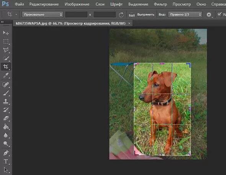This screenshot has width=226, height=175.
Task: Click the crop width input field
Action: click(x=76, y=15)
